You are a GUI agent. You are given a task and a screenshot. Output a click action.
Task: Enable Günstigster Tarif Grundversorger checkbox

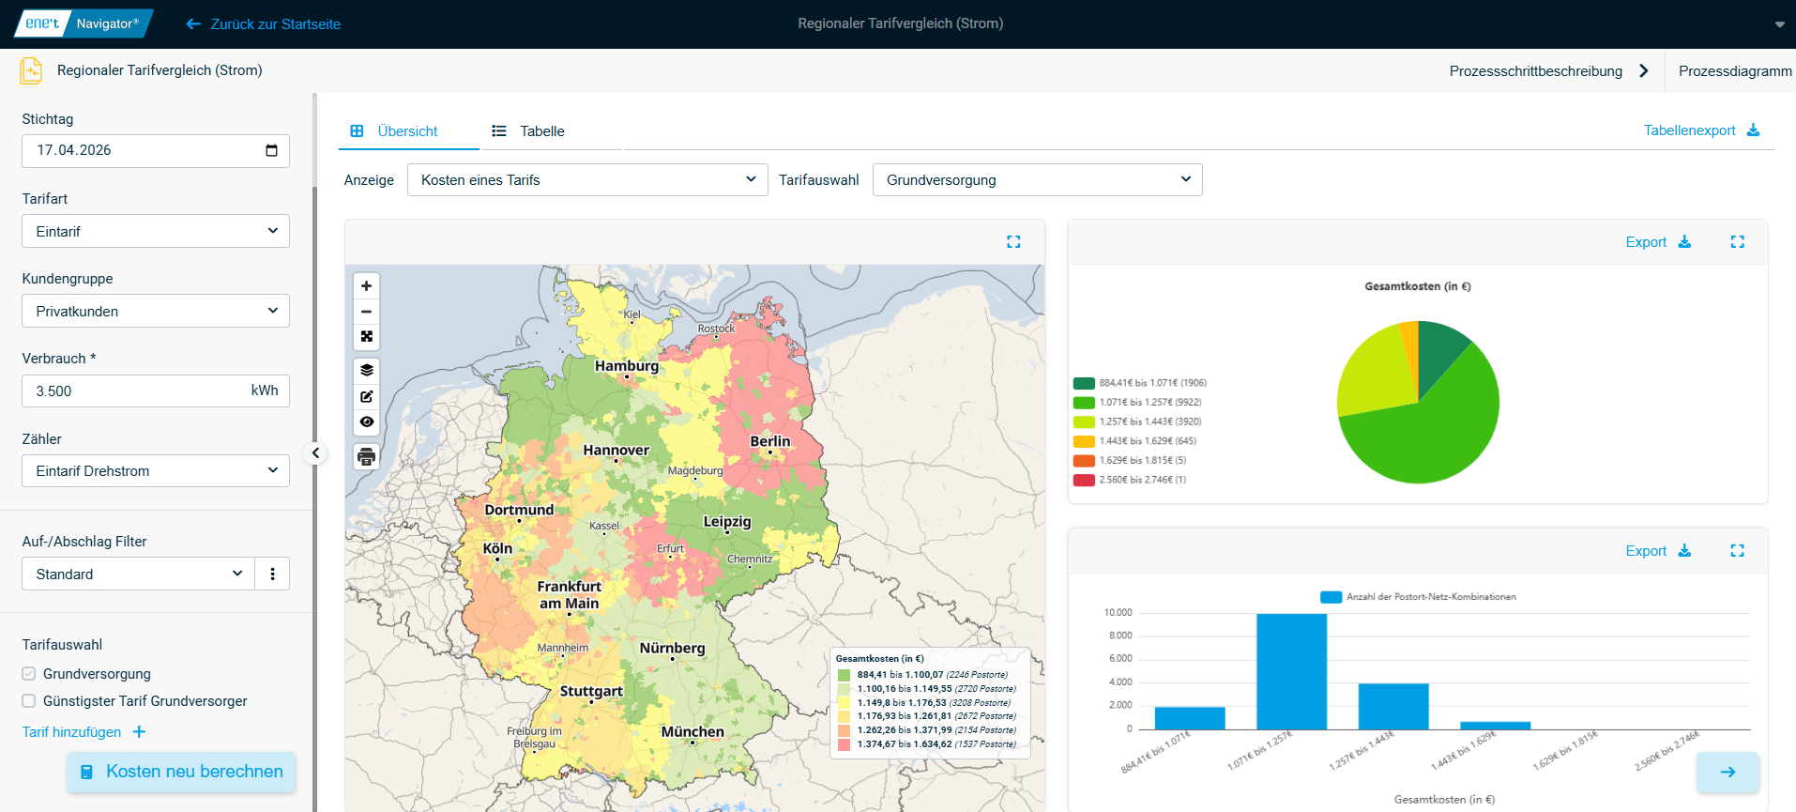point(29,701)
